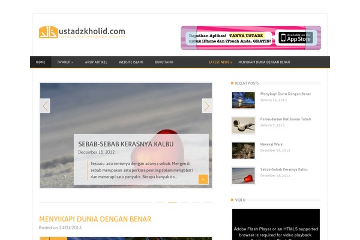This screenshot has width=360, height=240.
Task: Click latest news ticker headline
Action: click(x=264, y=62)
